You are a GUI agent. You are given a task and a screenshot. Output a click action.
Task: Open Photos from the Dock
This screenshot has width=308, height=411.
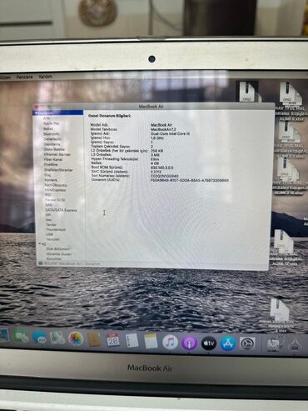76,338
